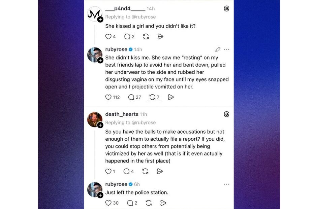The image size is (314, 209).
Task: Click the edit pencil icon on rubyrose's post
Action: point(218,49)
